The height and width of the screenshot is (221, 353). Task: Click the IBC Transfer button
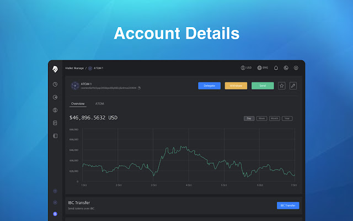[x=288, y=206]
